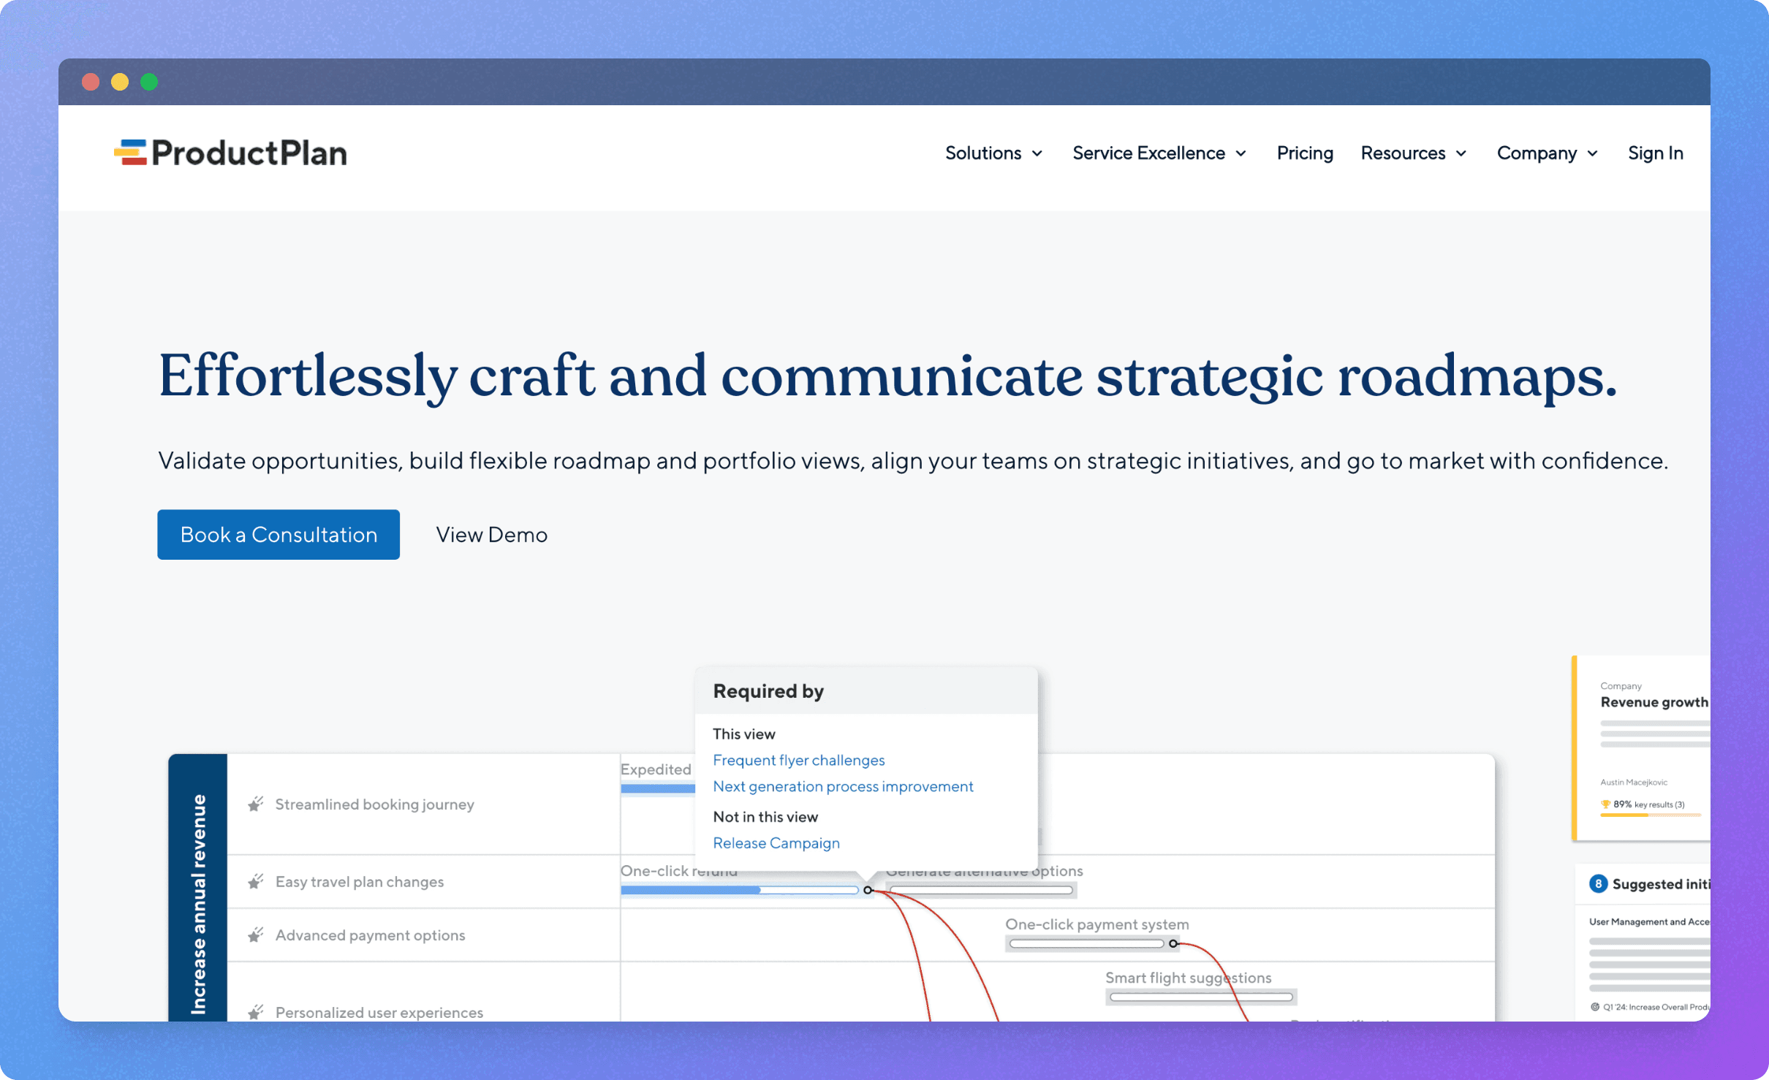Click the ProductPlan logo
The image size is (1769, 1080).
[x=231, y=152]
